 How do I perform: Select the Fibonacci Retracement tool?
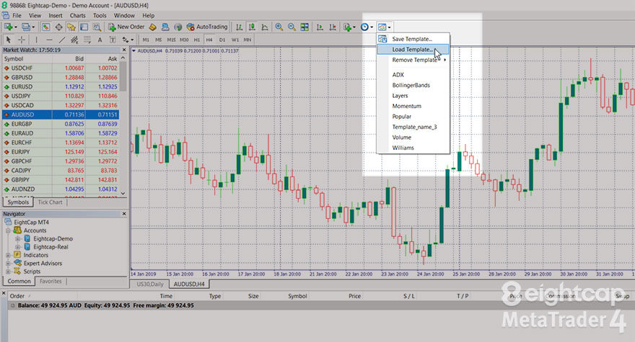87,40
